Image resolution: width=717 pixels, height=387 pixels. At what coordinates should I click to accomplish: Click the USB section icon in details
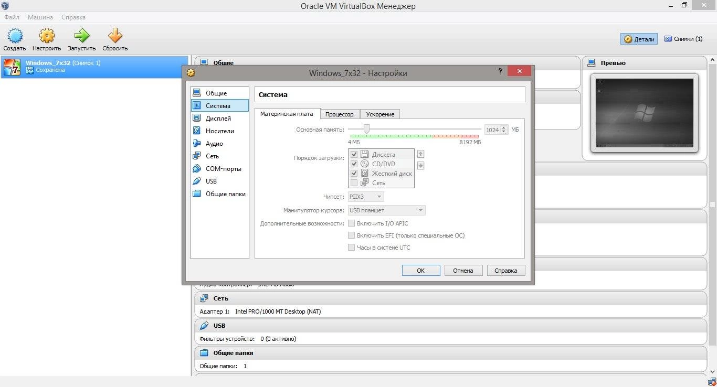click(x=204, y=325)
